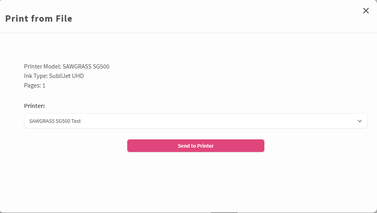Click the 'Ink Type:' label text
377x213 pixels.
pos(36,76)
